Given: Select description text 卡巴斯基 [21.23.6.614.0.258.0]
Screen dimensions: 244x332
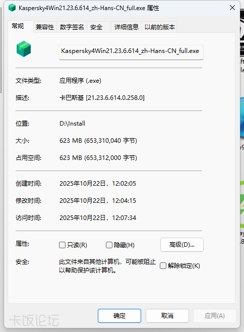Looking at the screenshot, I should (x=102, y=98).
